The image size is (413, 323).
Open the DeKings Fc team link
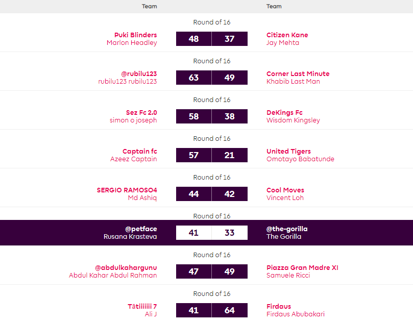tap(284, 113)
